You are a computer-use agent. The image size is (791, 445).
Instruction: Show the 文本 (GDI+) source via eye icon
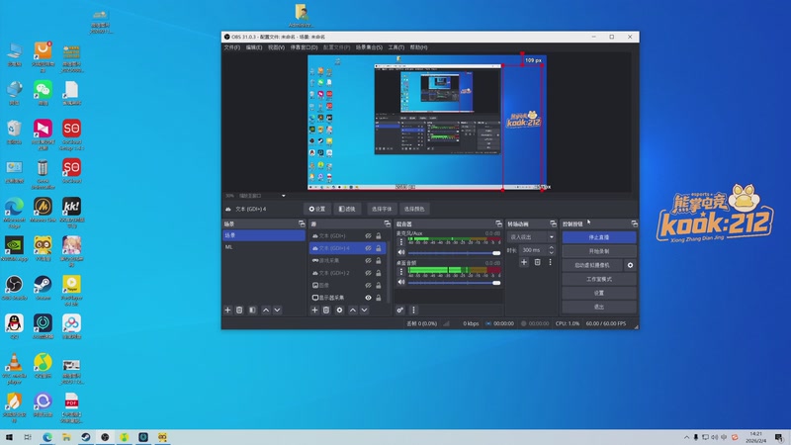[368, 235]
